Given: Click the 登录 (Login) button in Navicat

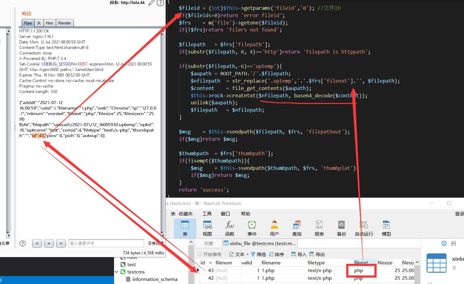Looking at the screenshot, I should [x=459, y=214].
